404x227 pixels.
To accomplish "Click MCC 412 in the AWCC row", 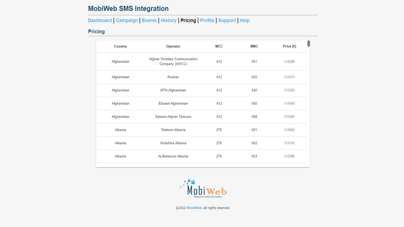I will 219,62.
